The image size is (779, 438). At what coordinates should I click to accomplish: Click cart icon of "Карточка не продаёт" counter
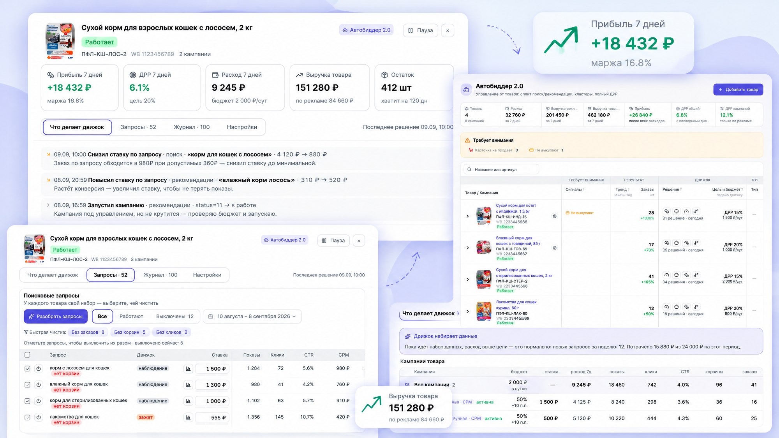pyautogui.click(x=471, y=150)
